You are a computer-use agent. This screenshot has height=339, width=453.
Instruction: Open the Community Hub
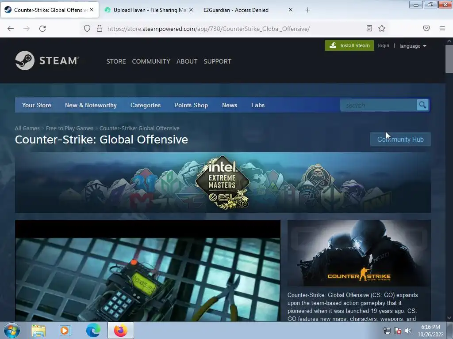pos(400,139)
